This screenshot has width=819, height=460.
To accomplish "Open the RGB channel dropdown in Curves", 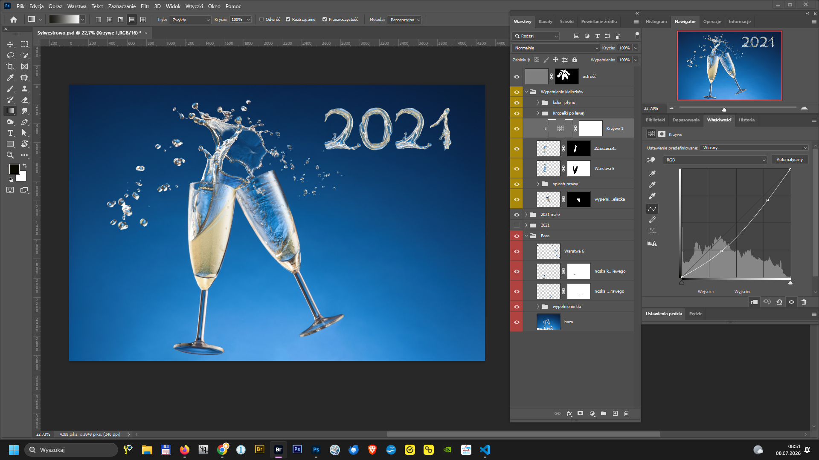I will 715,160.
